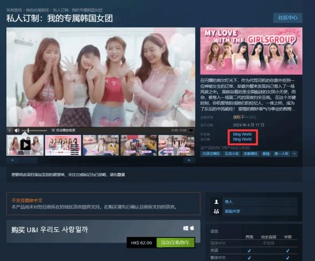The height and width of the screenshot is (261, 315).
Task: Click the 界面 column header
Action: pyautogui.click(x=249, y=237)
